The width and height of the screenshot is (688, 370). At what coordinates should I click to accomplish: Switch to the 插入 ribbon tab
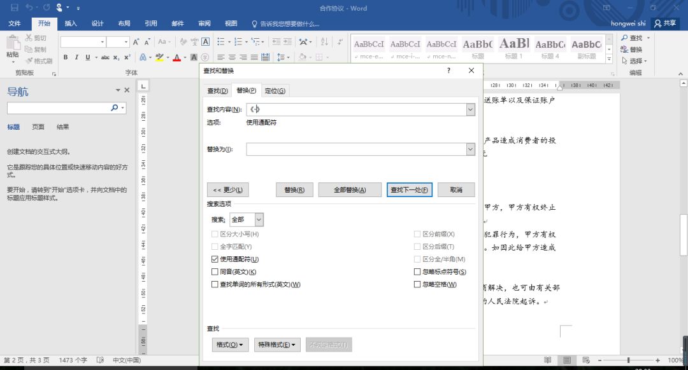tap(70, 23)
